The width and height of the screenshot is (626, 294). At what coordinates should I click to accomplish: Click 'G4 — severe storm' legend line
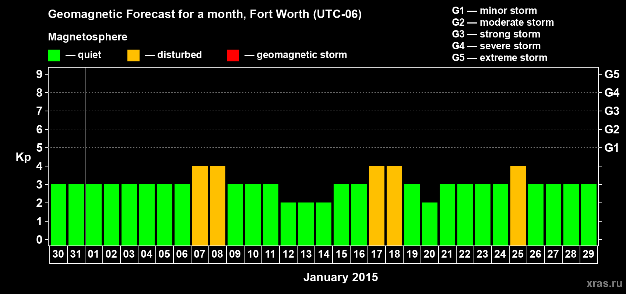coord(496,46)
